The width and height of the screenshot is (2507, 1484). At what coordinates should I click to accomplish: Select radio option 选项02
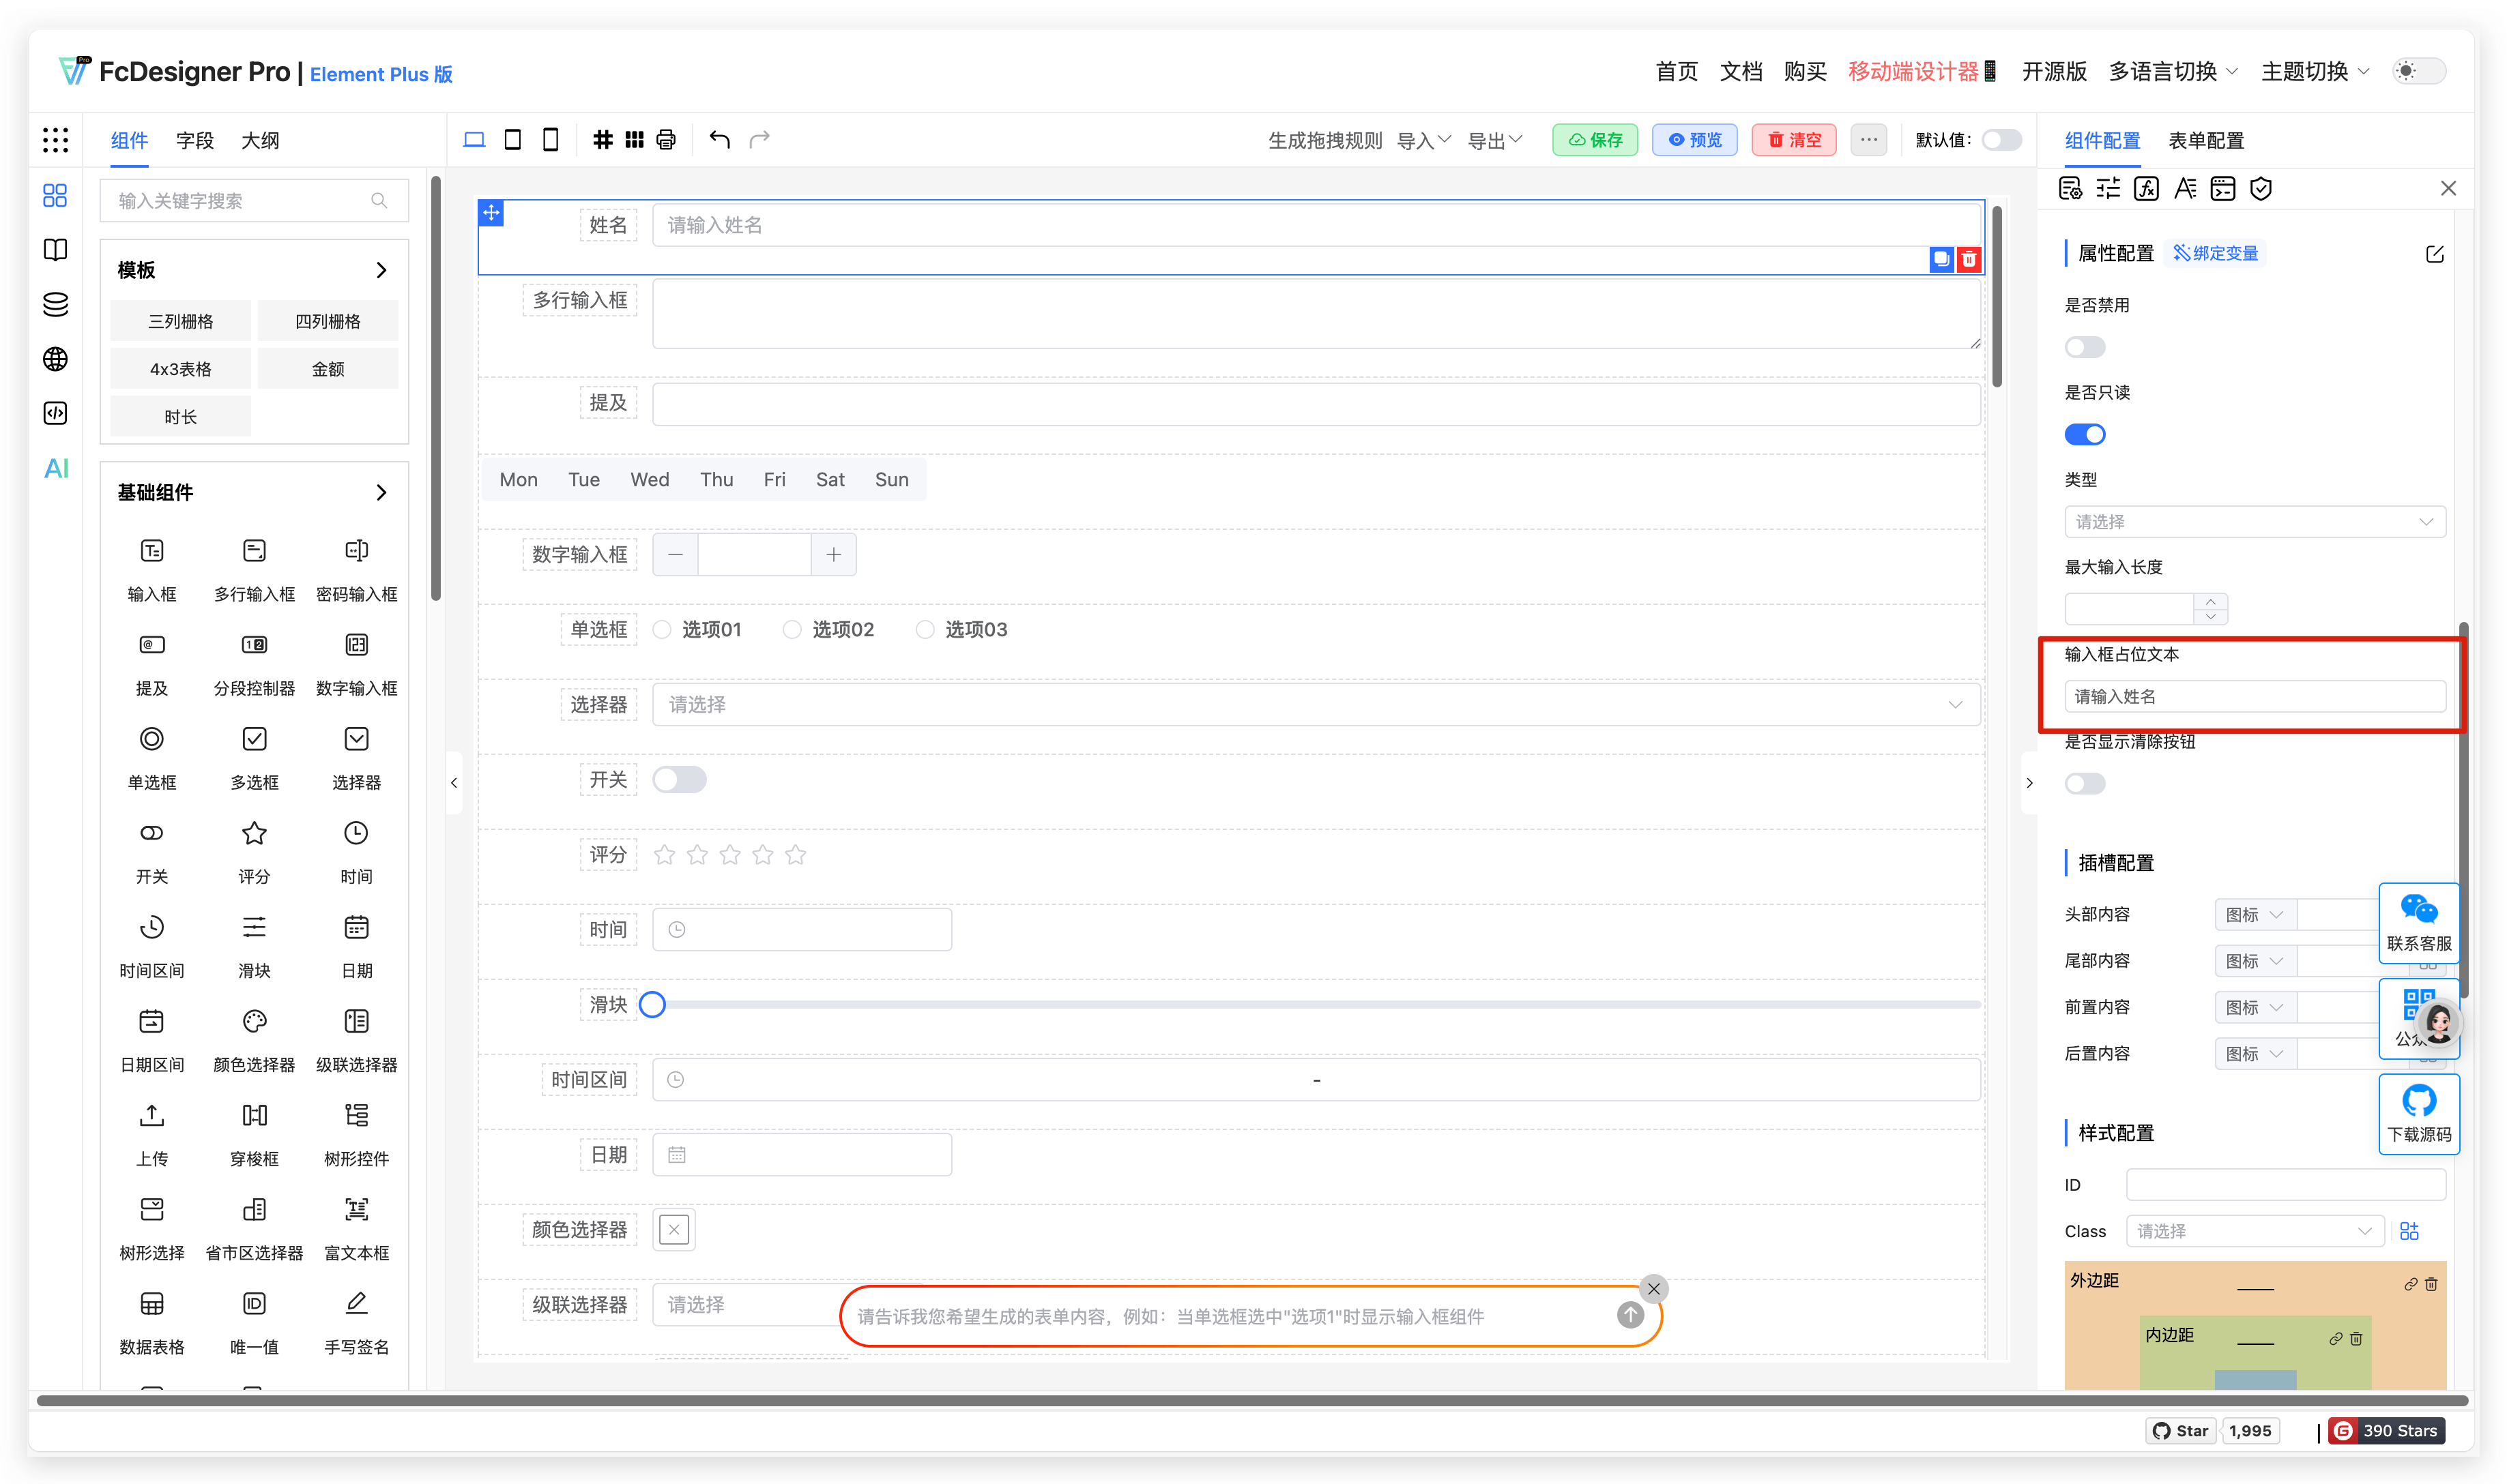point(792,629)
